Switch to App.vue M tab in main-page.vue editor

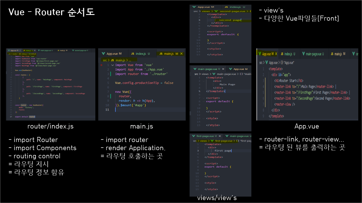click(238, 69)
